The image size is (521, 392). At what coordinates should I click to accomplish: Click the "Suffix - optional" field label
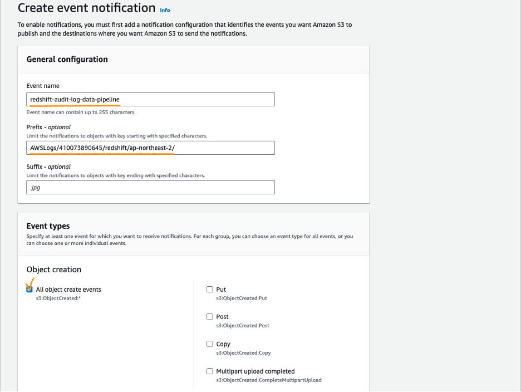tap(48, 166)
